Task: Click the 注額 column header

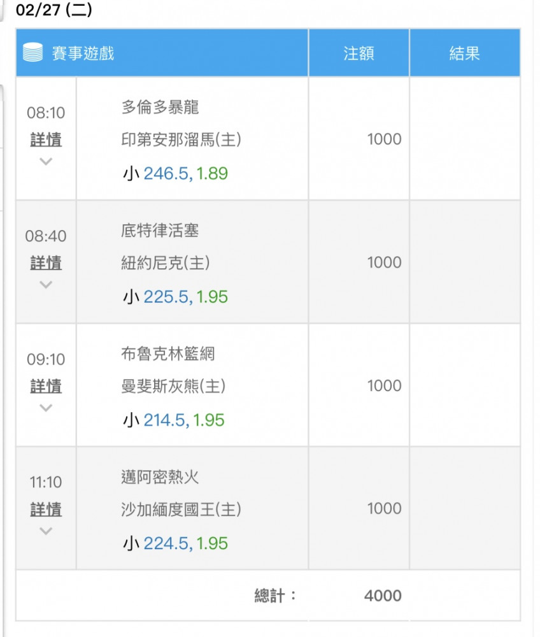Action: [359, 54]
